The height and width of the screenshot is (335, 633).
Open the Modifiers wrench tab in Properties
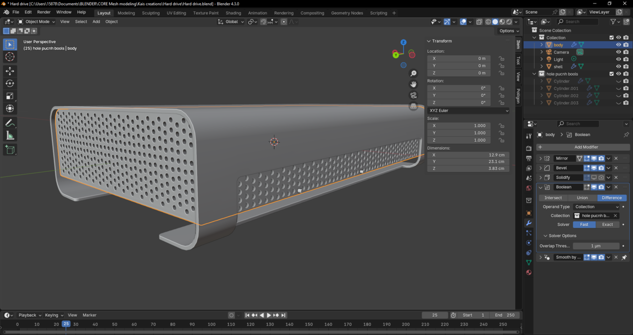tap(529, 223)
